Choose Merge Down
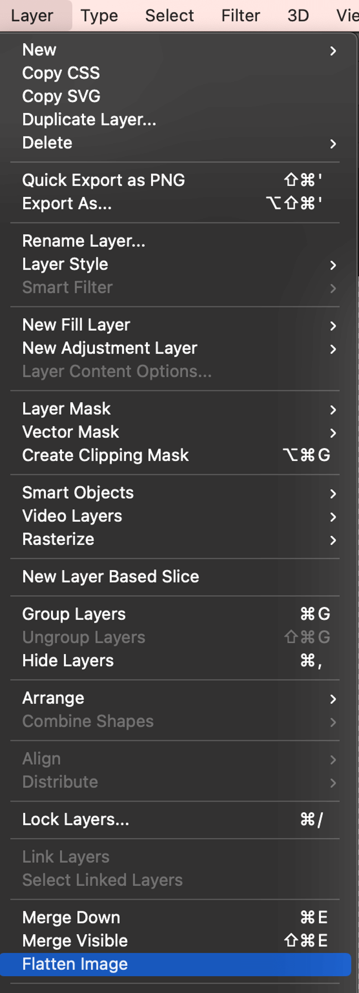This screenshot has width=359, height=993. click(71, 917)
